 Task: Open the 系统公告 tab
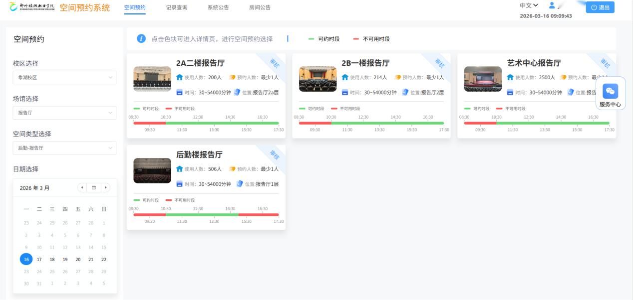pyautogui.click(x=218, y=7)
